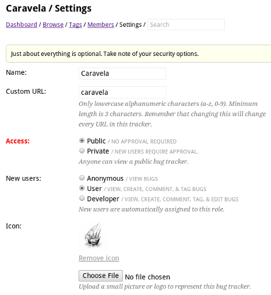Click the Remove icon link

[x=99, y=258]
